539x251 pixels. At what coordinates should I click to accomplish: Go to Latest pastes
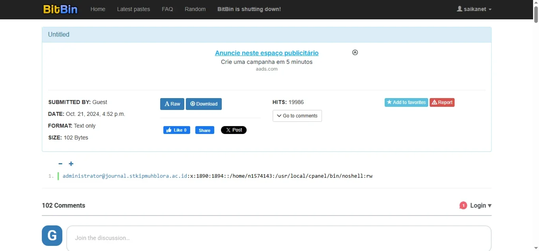[133, 9]
